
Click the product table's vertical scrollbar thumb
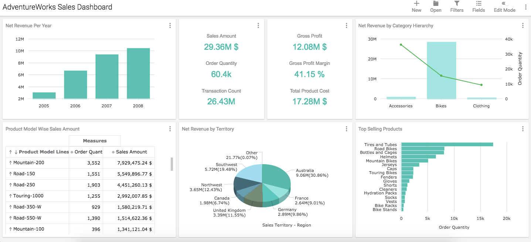(172, 164)
